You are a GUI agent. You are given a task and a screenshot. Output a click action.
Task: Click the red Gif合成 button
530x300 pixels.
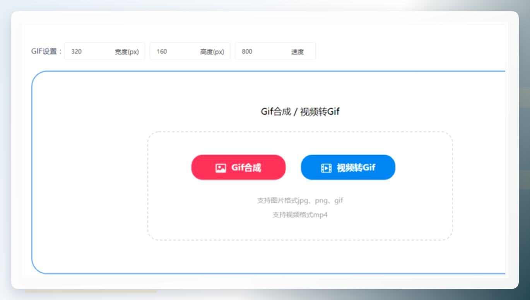[238, 168]
